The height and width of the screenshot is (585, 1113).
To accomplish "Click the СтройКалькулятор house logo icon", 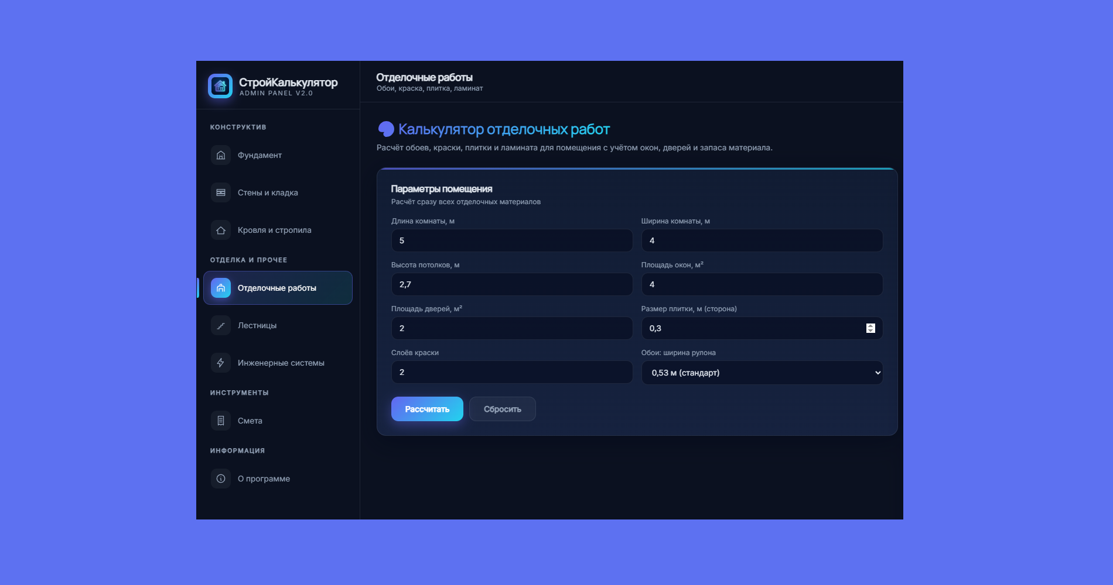I will pos(220,86).
